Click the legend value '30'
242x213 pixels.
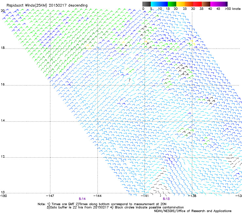click(x=193, y=9)
